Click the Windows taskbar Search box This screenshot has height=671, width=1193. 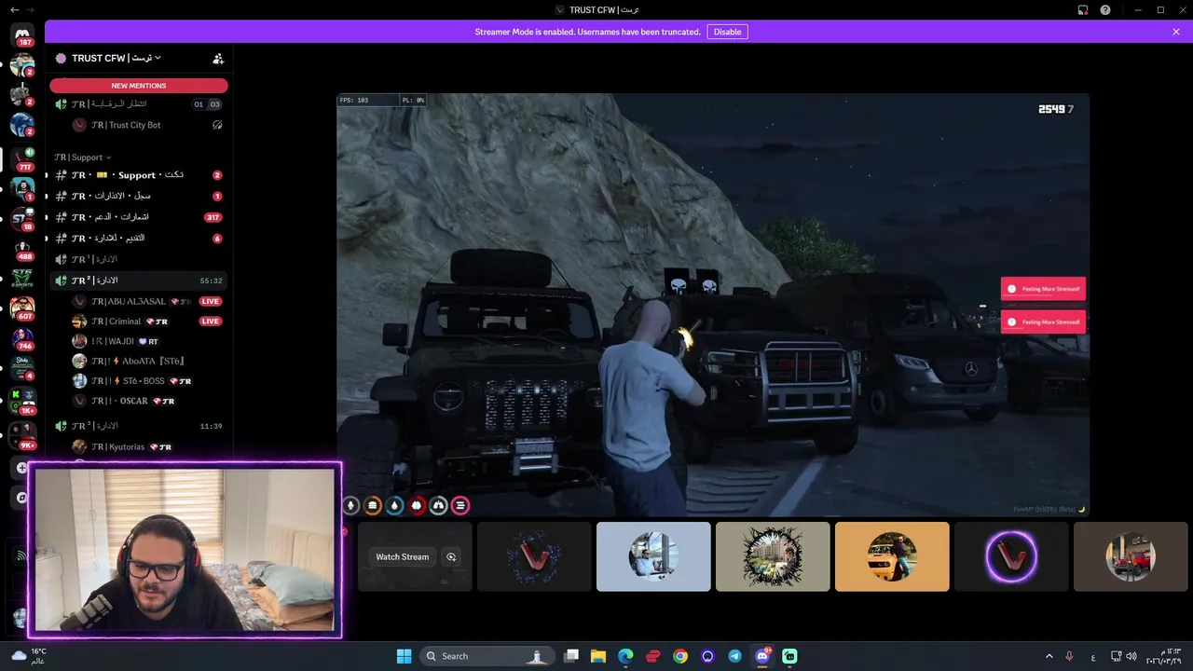click(x=488, y=656)
